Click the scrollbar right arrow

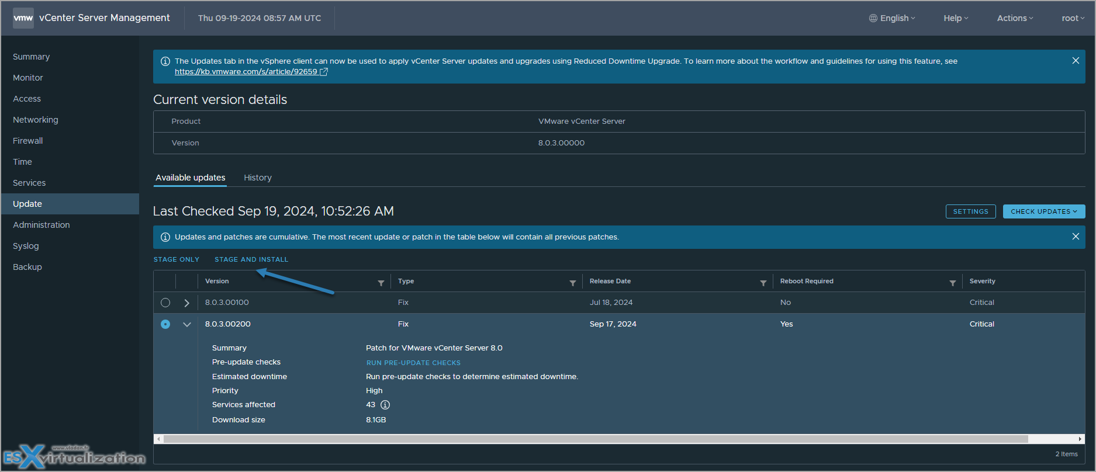[x=1080, y=439]
